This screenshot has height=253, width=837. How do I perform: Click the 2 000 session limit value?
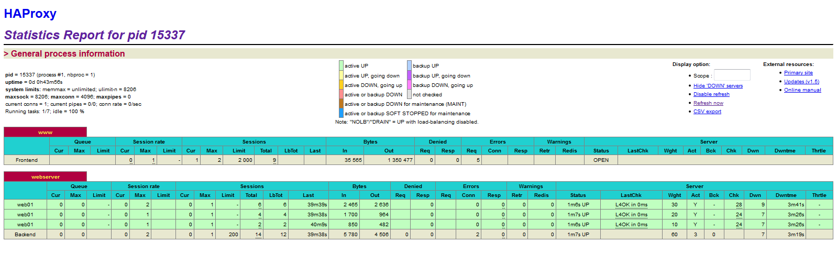(x=245, y=160)
